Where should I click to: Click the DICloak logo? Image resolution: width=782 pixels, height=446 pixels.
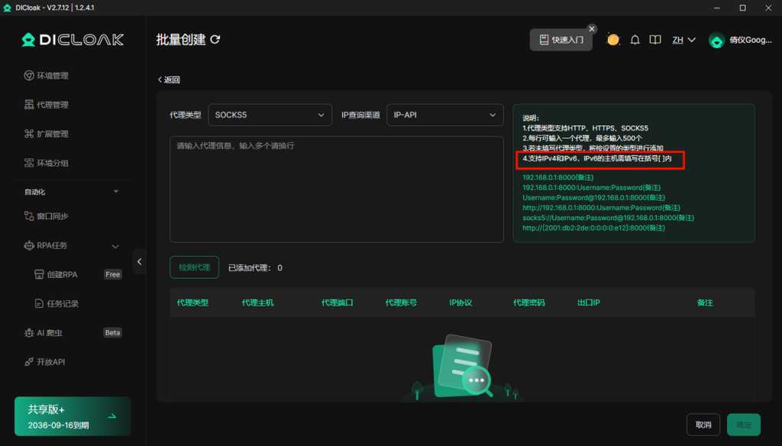coord(73,40)
